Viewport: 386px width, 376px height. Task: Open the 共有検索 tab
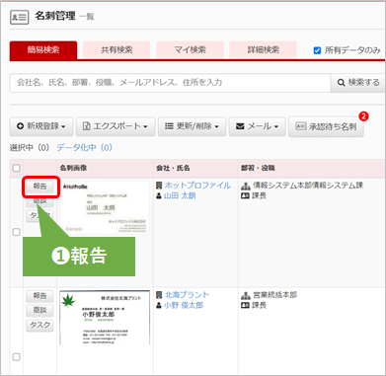116,50
